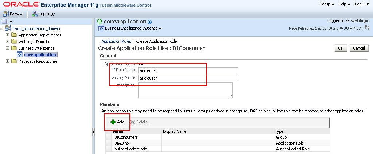Expand the WebLogic Domain folder
Image resolution: width=373 pixels, height=154 pixels.
pos(7,42)
